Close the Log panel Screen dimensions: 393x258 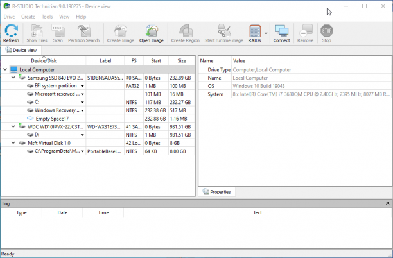pos(387,203)
